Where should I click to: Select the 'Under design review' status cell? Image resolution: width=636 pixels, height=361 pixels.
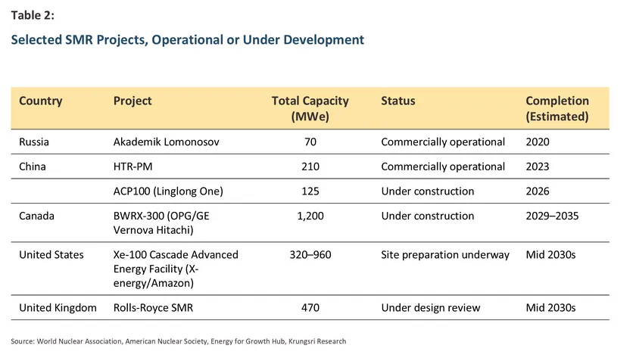tap(430, 307)
